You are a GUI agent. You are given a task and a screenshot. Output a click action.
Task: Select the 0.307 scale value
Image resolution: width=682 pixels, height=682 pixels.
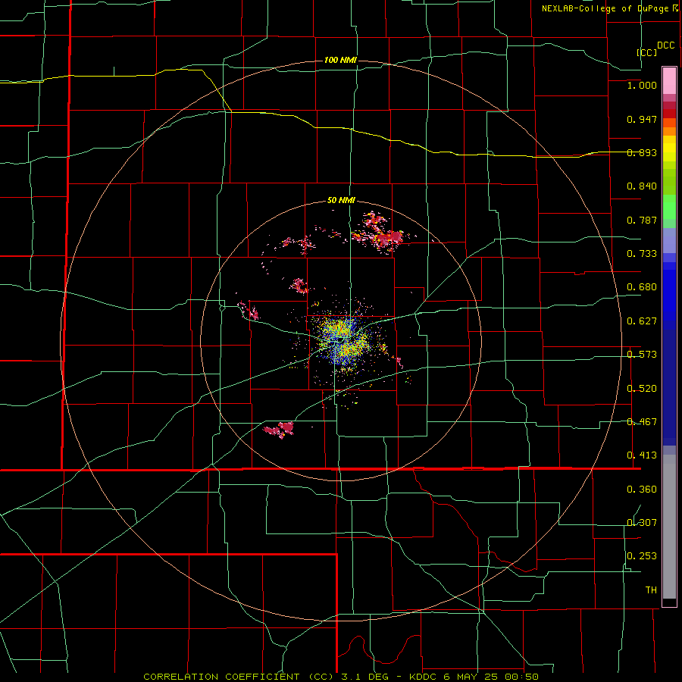[x=642, y=523]
